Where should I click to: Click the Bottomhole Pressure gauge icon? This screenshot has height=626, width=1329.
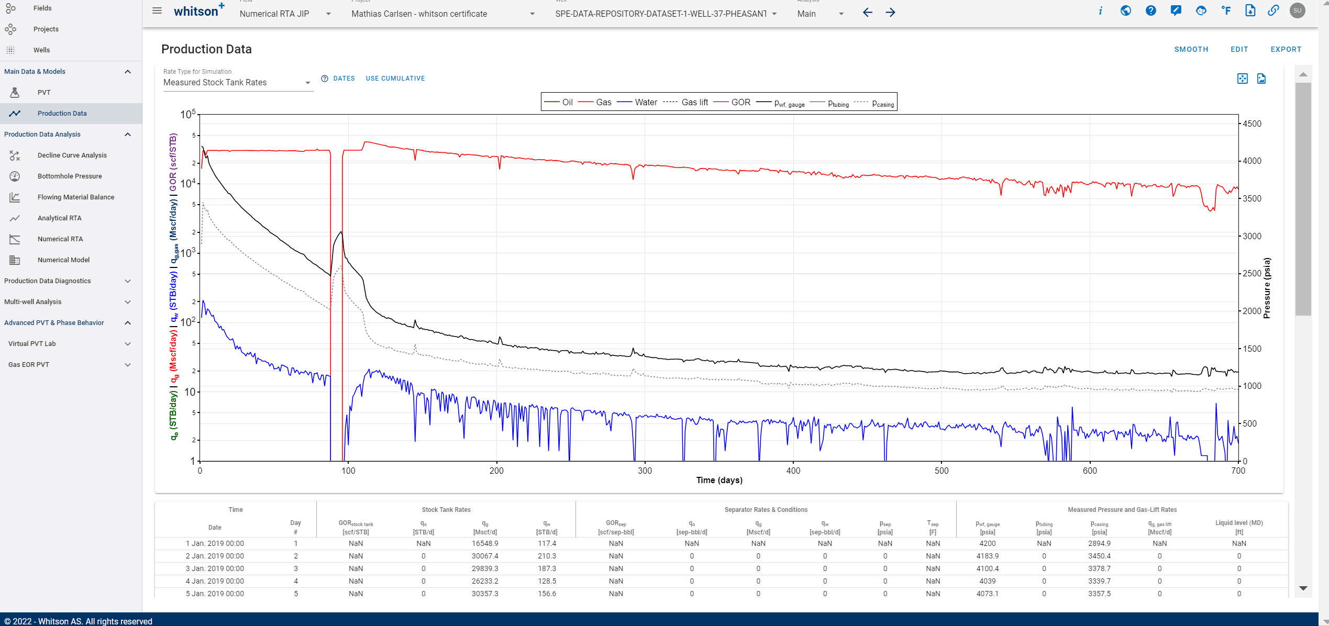coord(15,176)
